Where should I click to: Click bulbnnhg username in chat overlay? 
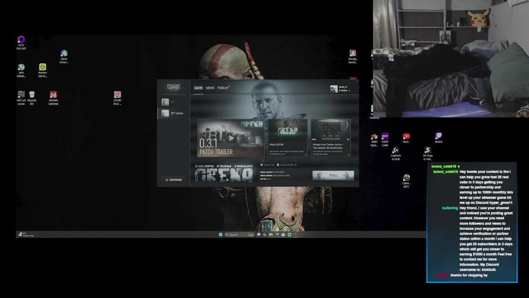pyautogui.click(x=450, y=208)
